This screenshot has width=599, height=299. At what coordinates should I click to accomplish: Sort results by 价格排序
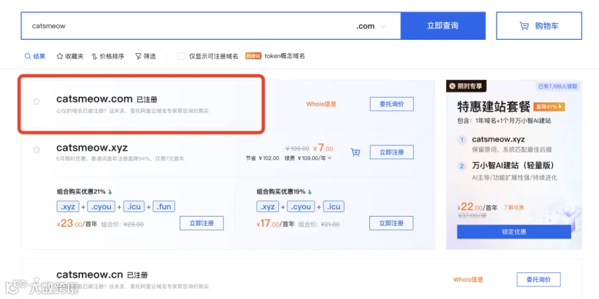click(108, 56)
